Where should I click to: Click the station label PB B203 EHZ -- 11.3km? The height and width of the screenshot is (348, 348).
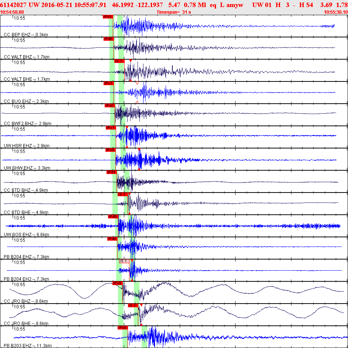pos(27,346)
